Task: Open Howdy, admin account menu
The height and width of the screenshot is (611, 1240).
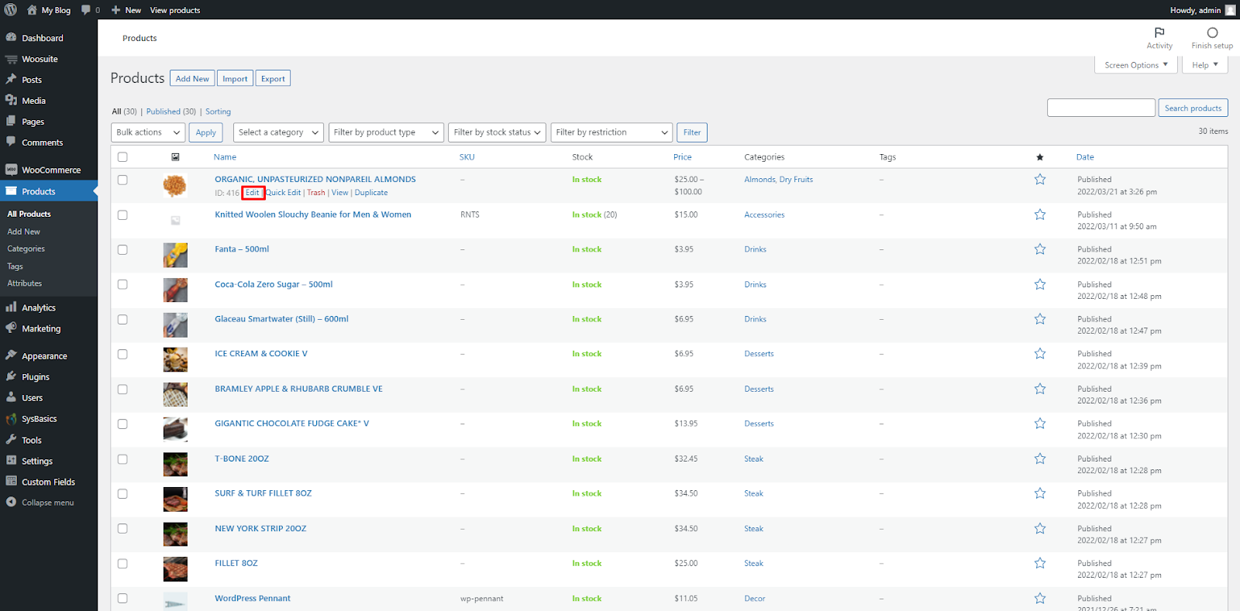Action: coord(1203,10)
